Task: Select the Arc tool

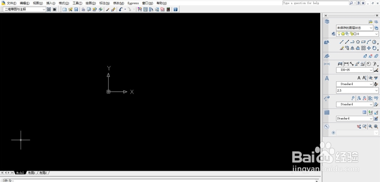Action: pos(369,42)
